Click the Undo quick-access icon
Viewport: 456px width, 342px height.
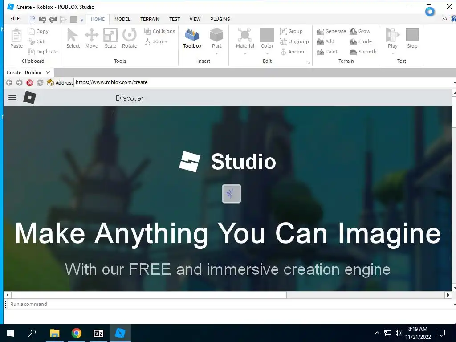pyautogui.click(x=42, y=20)
